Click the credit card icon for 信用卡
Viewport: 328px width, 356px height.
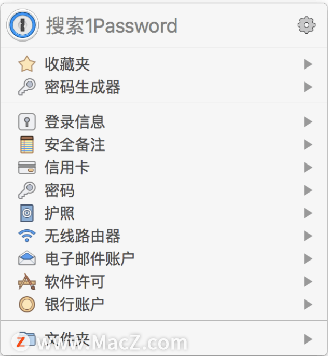pos(27,167)
